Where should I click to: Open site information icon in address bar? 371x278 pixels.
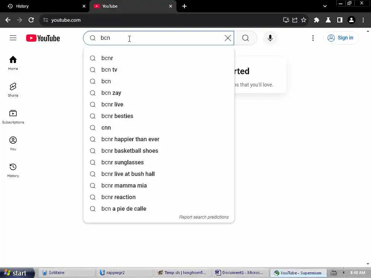[x=46, y=20]
